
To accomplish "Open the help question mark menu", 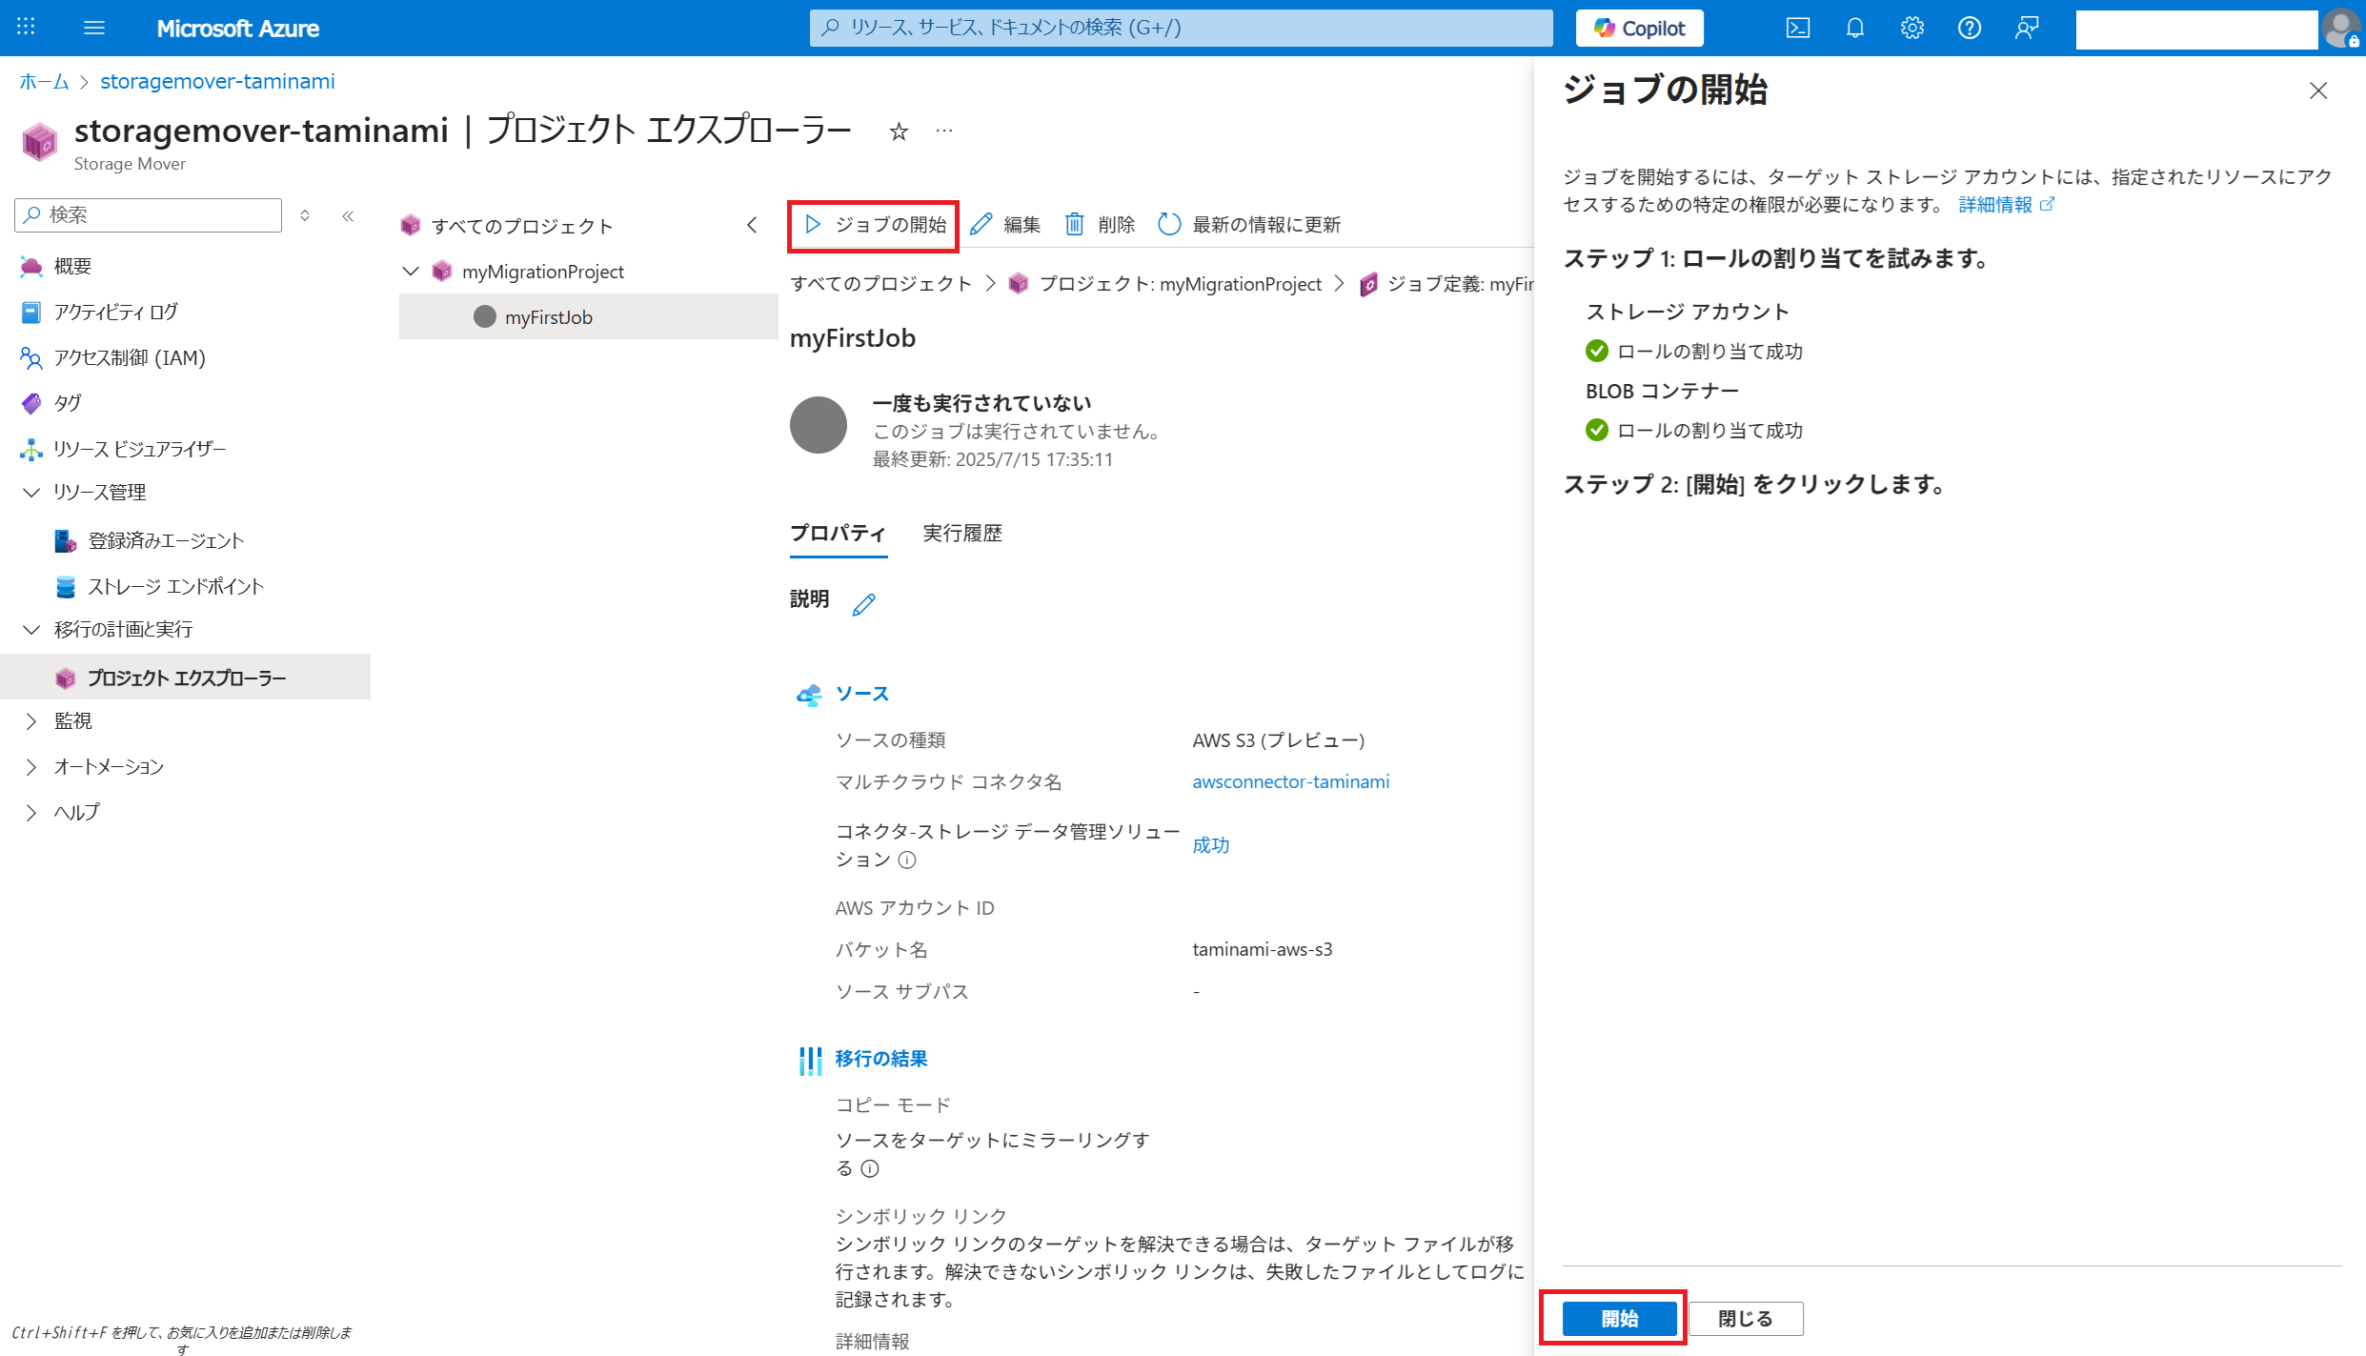I will click(x=1970, y=29).
